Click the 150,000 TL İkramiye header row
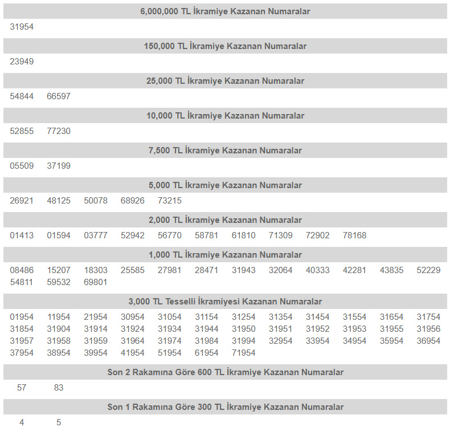 pos(225,46)
